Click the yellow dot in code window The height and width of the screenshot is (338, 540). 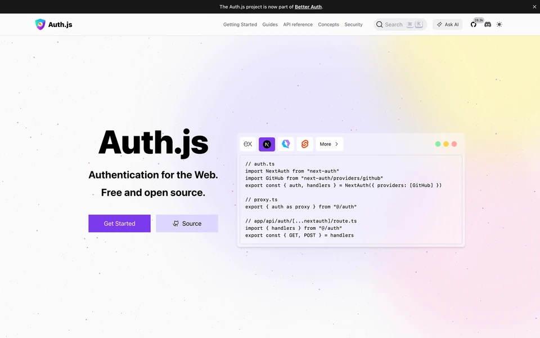446,144
